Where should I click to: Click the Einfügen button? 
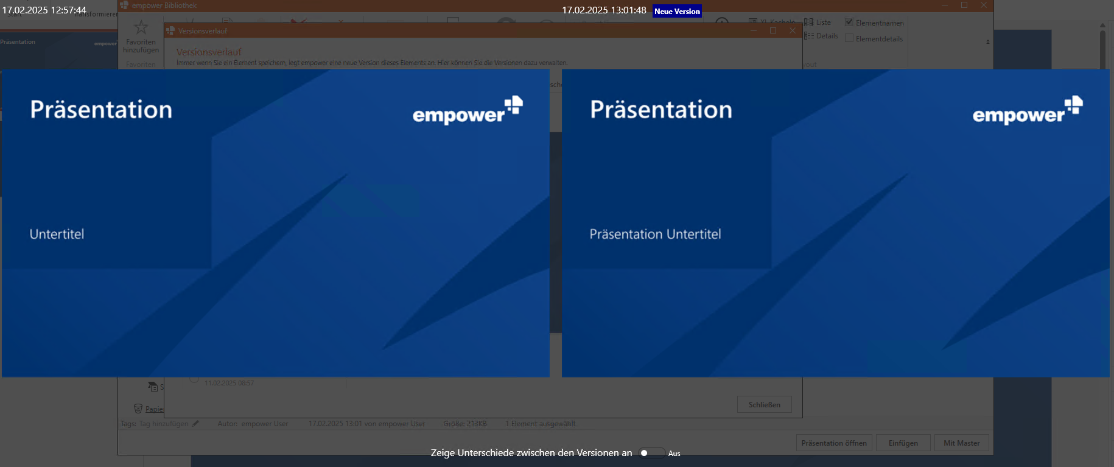point(903,443)
